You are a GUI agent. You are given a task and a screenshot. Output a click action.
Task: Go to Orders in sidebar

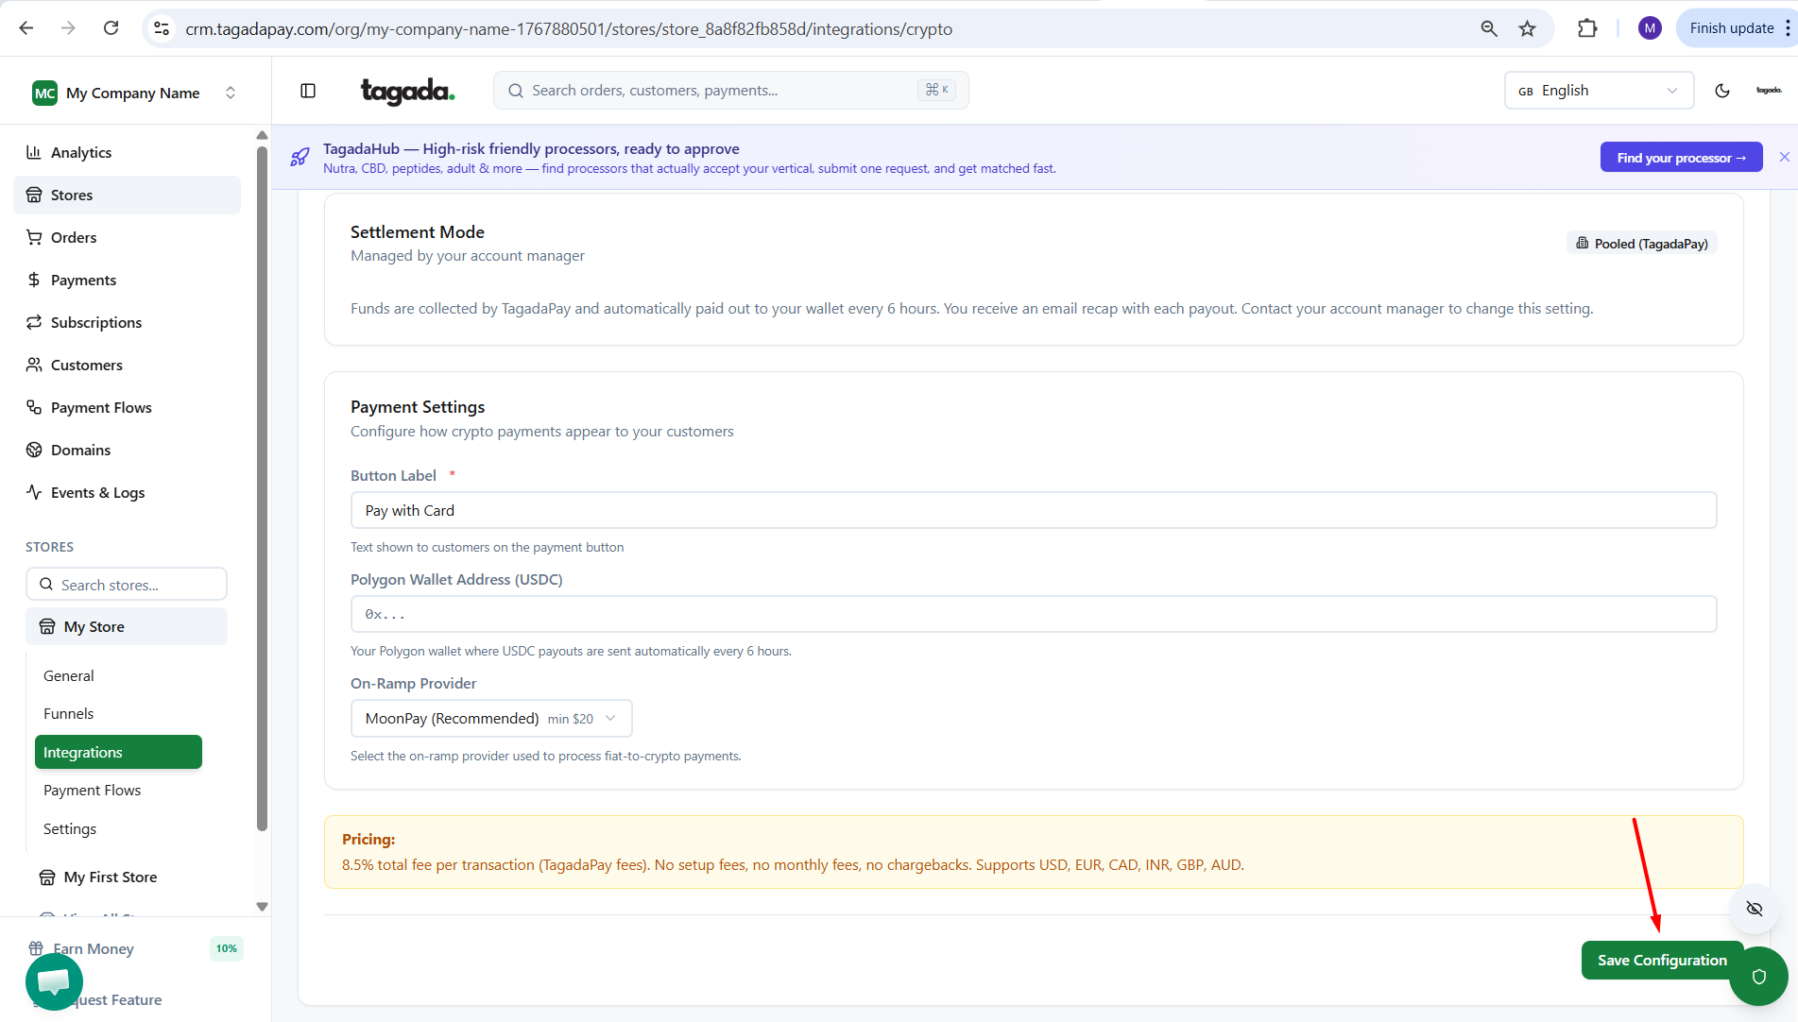click(74, 237)
